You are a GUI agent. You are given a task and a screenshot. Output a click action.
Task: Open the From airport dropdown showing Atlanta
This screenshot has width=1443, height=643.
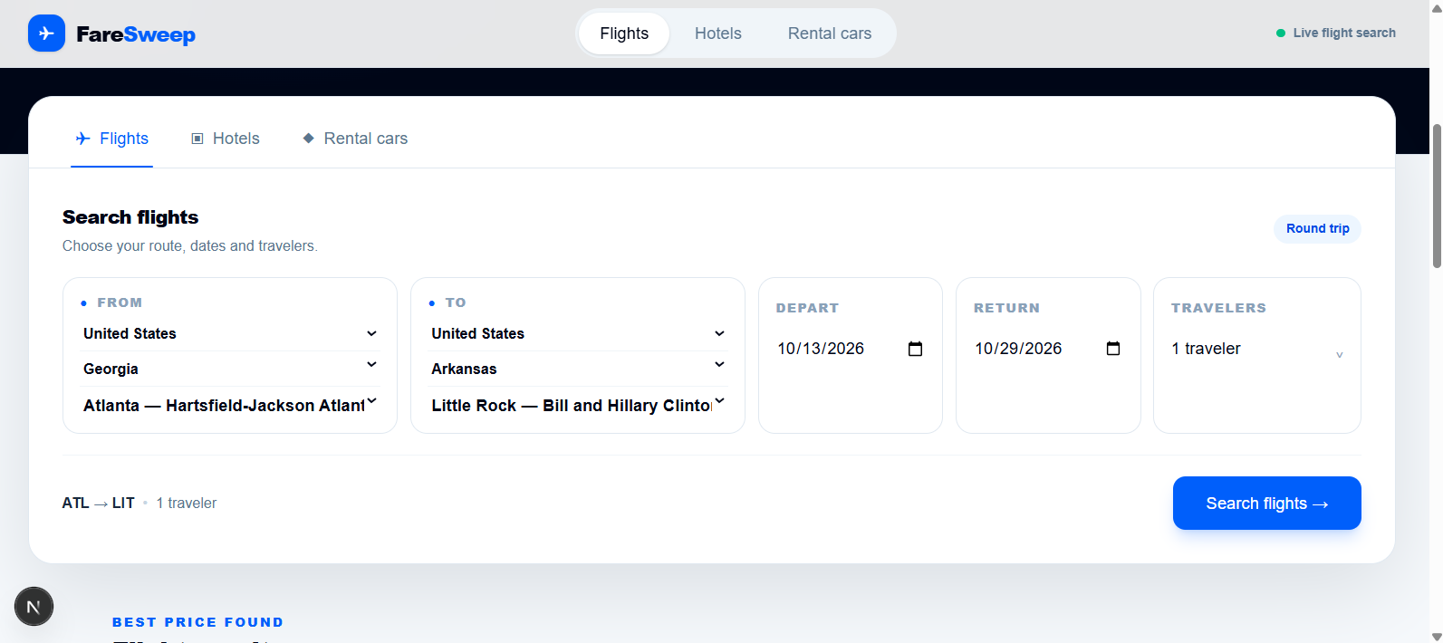(230, 405)
